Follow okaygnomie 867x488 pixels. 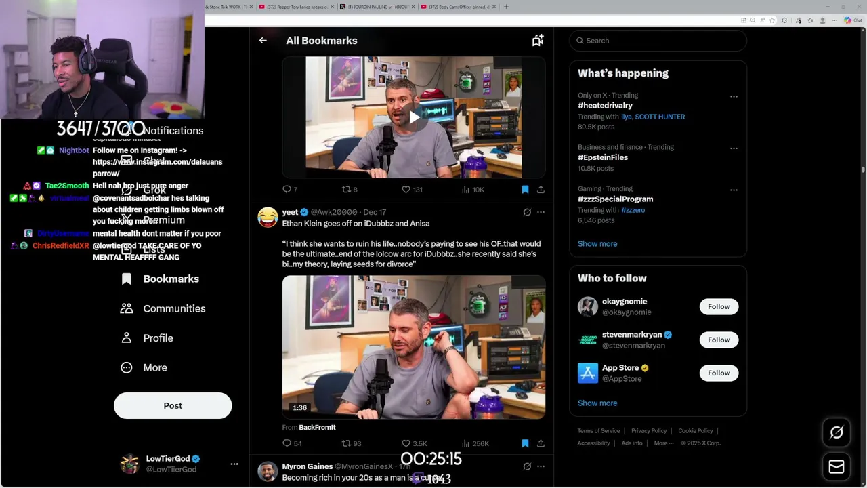(x=719, y=306)
